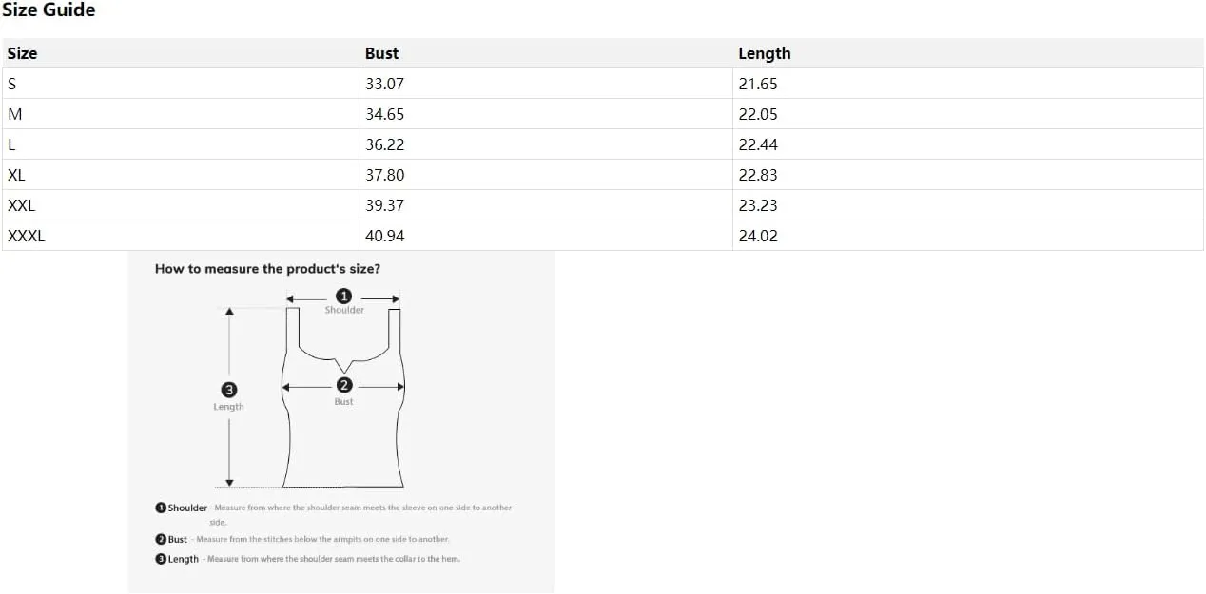Click 'How to measure the product's size?' title
1206x594 pixels.
click(267, 269)
